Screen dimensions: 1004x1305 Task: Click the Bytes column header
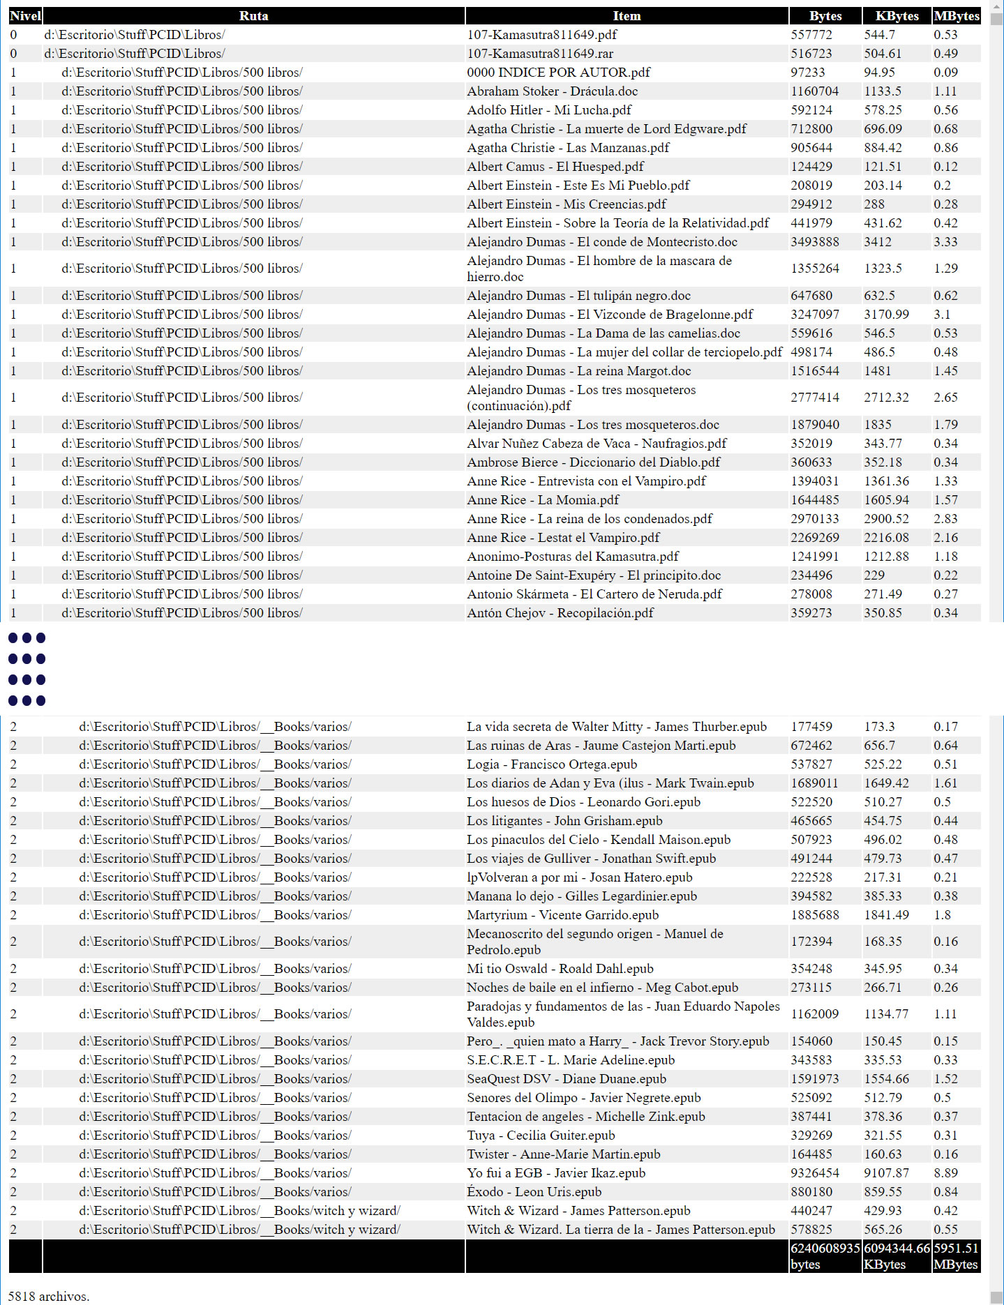click(825, 16)
